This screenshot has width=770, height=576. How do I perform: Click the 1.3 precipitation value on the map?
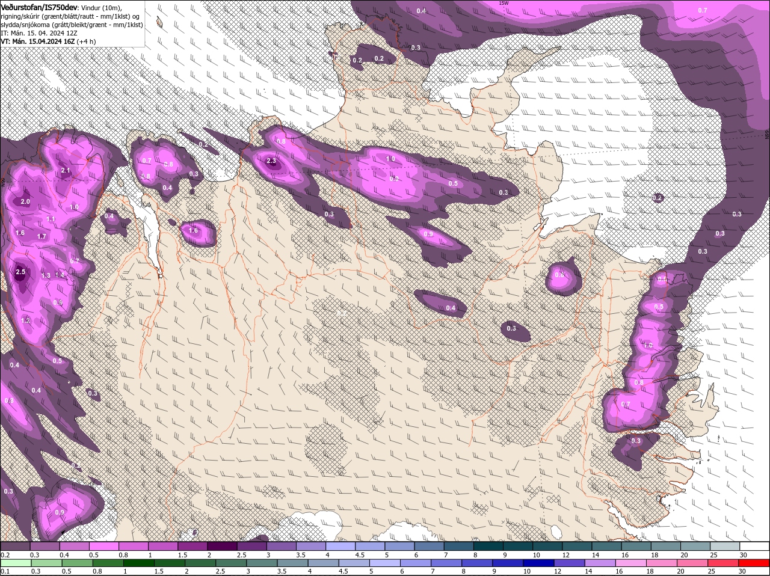tap(46, 276)
